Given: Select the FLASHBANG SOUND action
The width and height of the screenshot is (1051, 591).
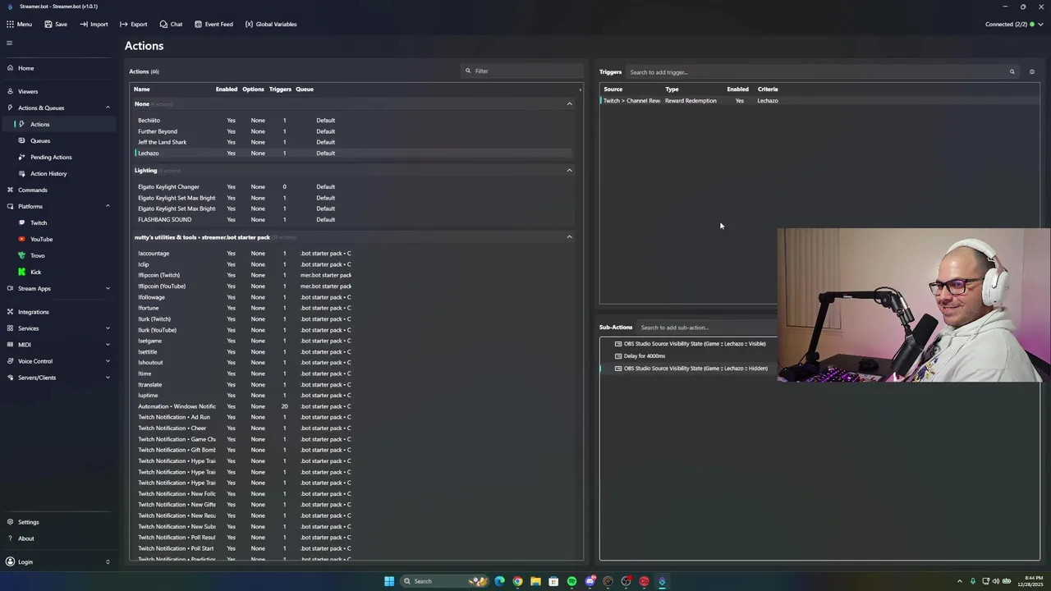Looking at the screenshot, I should 353,219.
